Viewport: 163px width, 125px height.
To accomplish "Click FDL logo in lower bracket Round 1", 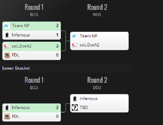I will click(7, 116).
